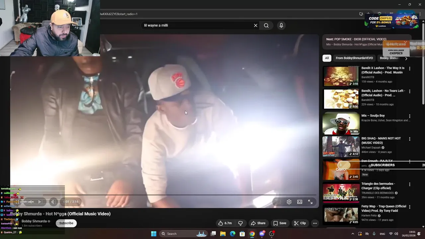Open Discord from taskbar

pos(262,234)
